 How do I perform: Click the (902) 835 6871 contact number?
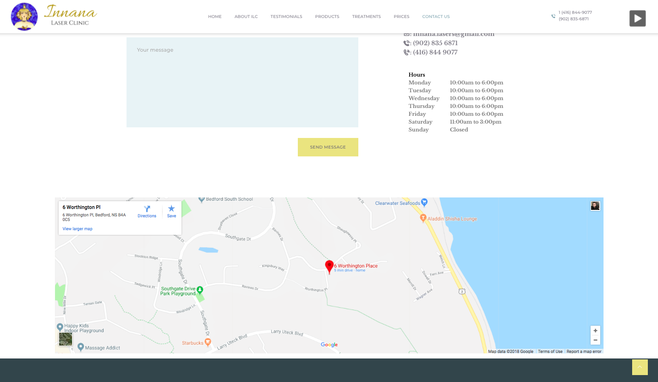click(435, 43)
